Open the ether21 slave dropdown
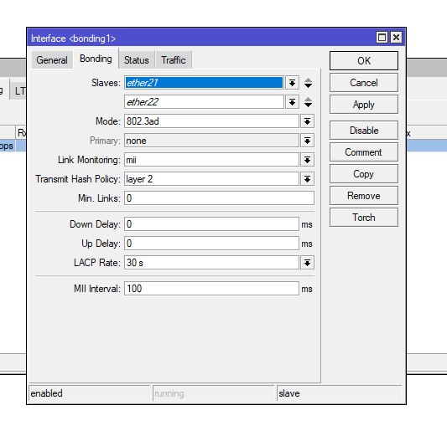This screenshot has width=447, height=426. pos(292,83)
